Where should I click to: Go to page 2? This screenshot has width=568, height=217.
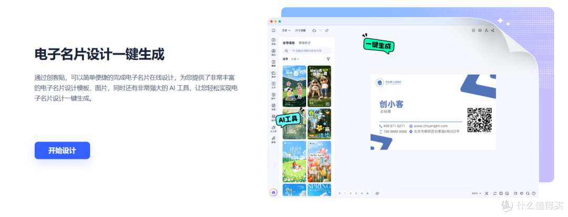pos(350,193)
